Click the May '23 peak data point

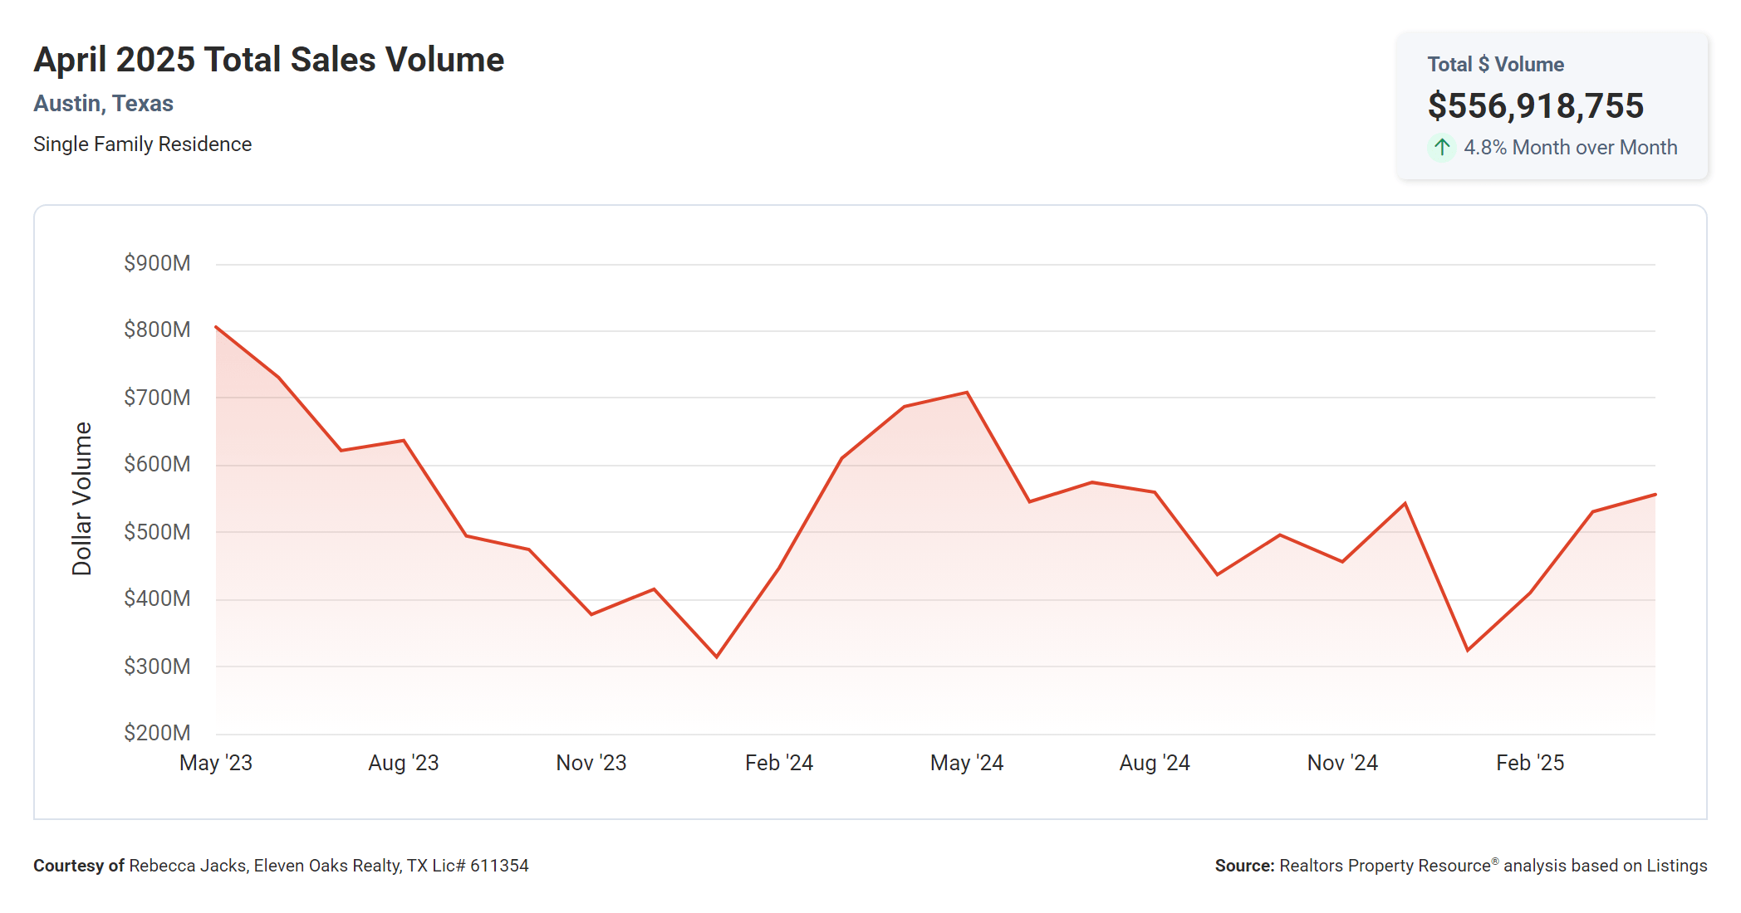coord(217,327)
